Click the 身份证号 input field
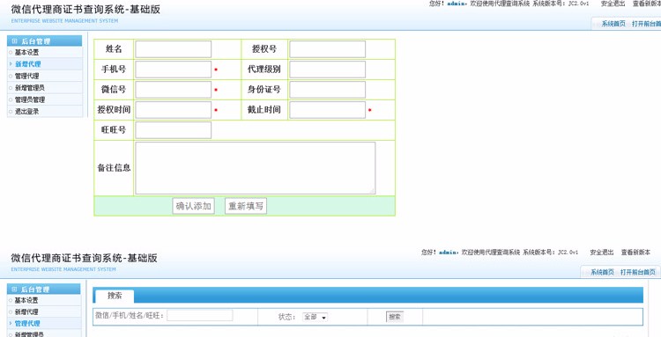 [328, 90]
